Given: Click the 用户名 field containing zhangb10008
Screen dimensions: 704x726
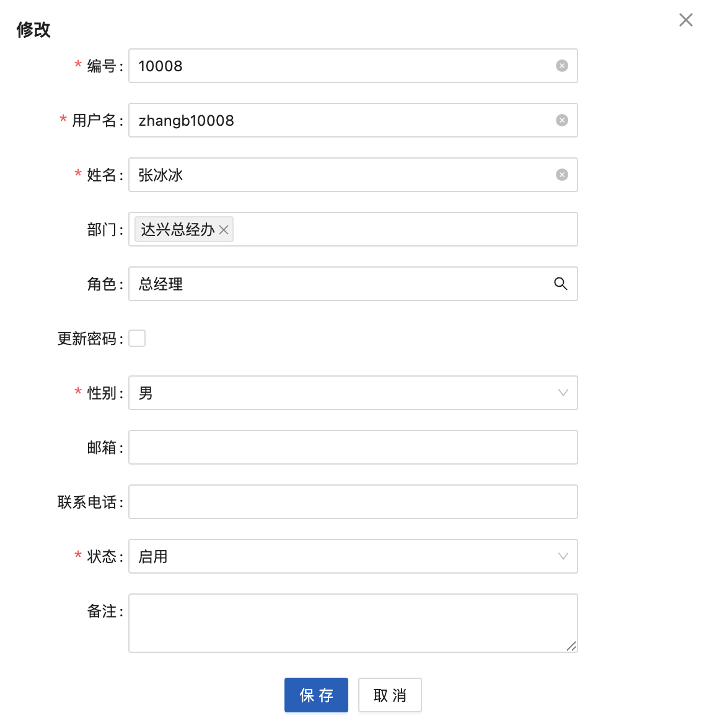Looking at the screenshot, I should click(335, 120).
